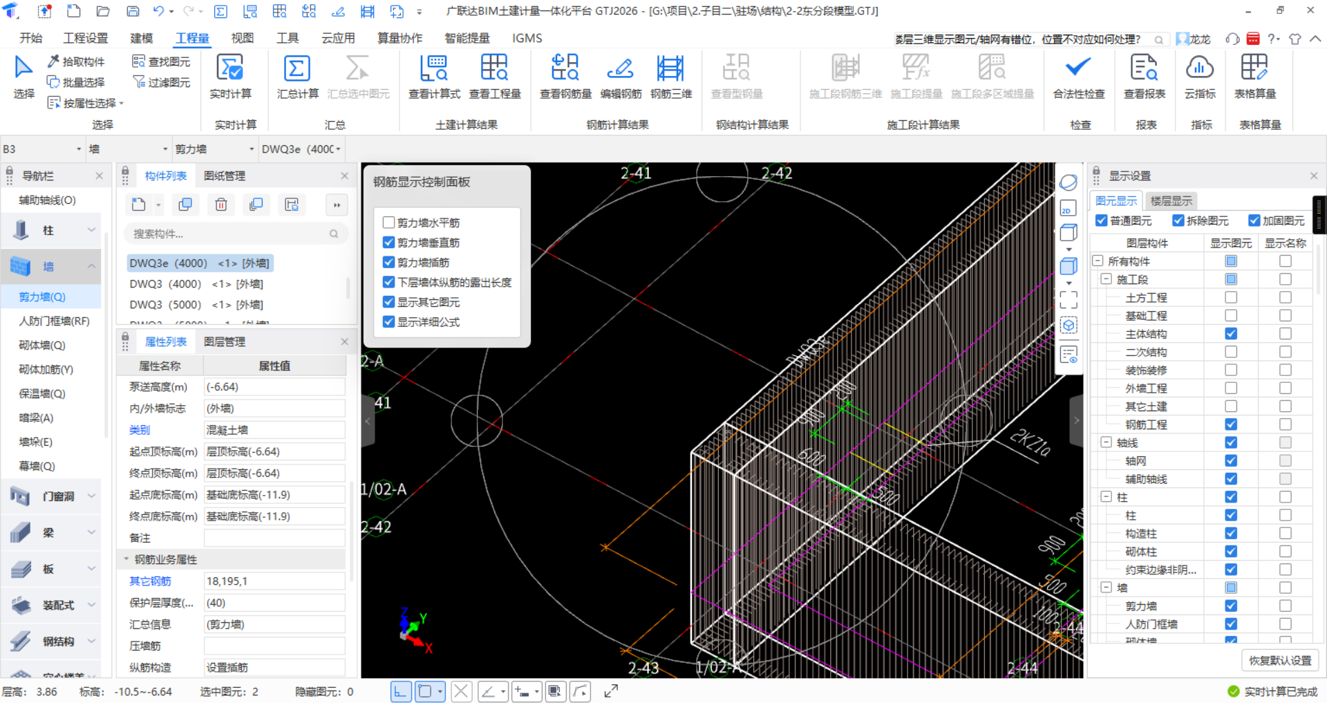1327x703 pixels.
Task: Click the expand arrows icon in bottom bar
Action: pos(611,691)
